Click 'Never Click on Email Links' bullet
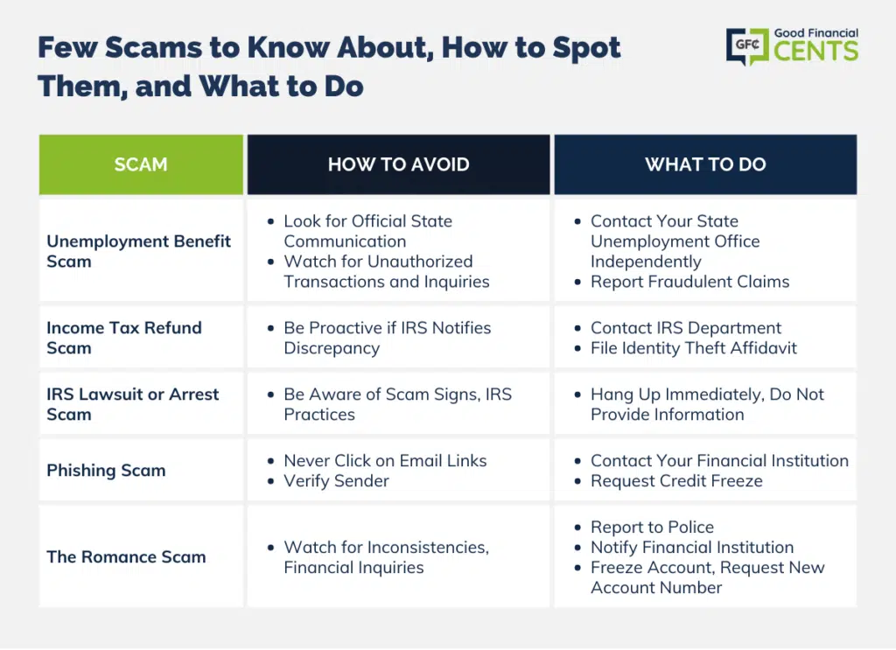 [x=385, y=461]
